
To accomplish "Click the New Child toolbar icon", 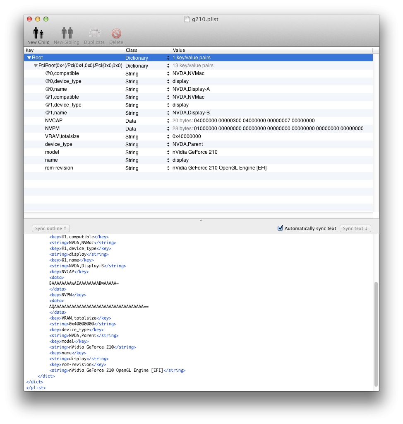I will pos(38,34).
